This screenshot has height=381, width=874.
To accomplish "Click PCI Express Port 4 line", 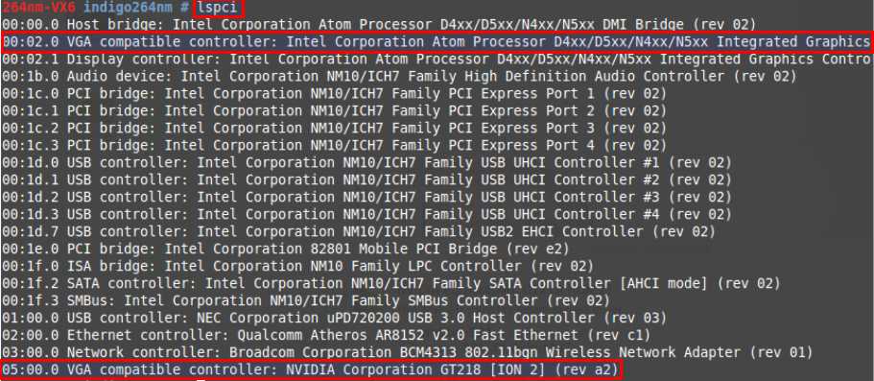I will [x=334, y=146].
